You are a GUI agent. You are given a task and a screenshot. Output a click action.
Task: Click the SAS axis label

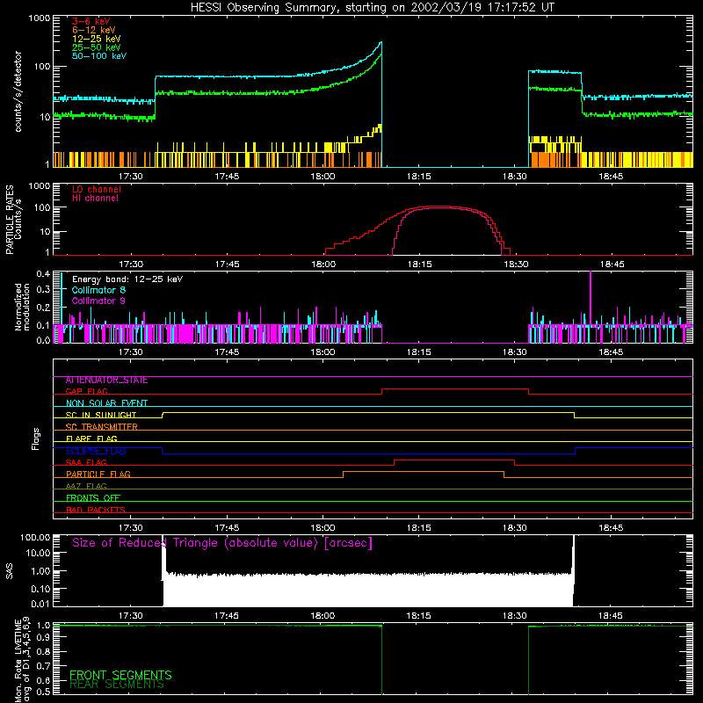pos(10,571)
